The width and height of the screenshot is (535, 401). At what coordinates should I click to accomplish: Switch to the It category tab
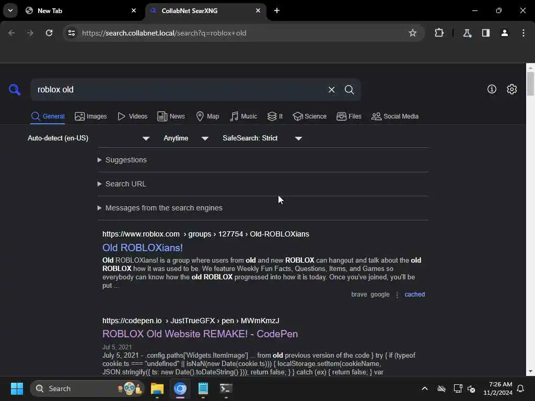pyautogui.click(x=275, y=116)
